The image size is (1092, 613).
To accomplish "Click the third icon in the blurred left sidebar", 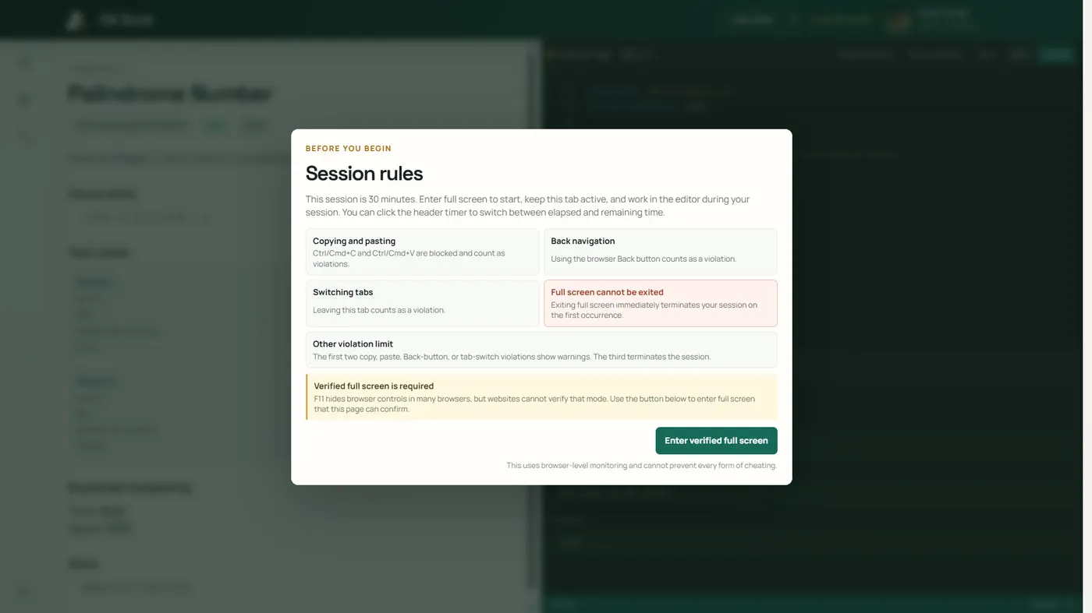I will (x=25, y=137).
